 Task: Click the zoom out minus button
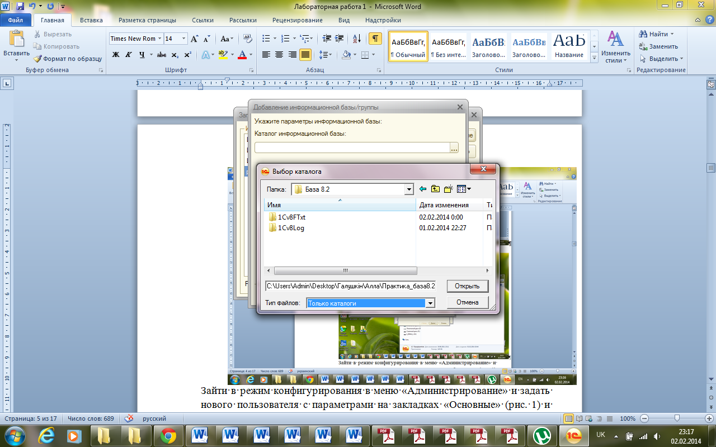pos(644,419)
